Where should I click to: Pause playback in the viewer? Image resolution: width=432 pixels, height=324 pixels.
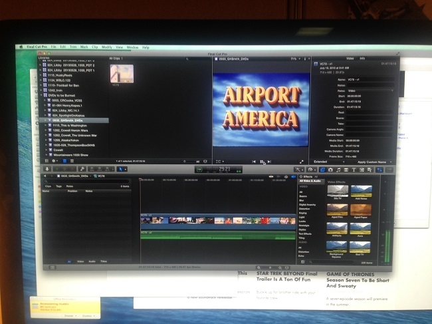pyautogui.click(x=262, y=161)
